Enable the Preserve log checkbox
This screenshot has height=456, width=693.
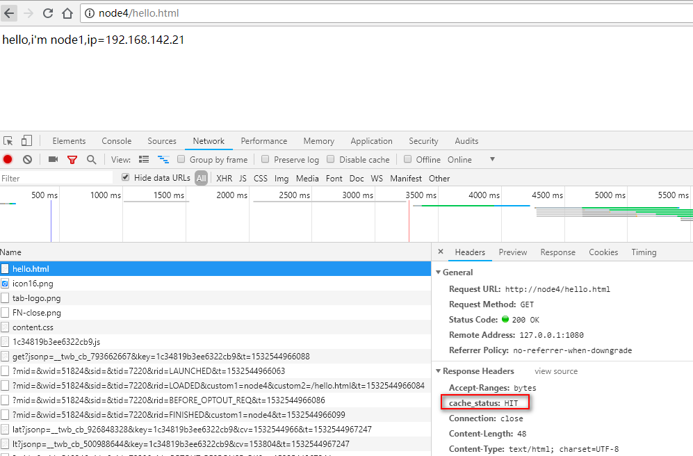click(x=266, y=159)
